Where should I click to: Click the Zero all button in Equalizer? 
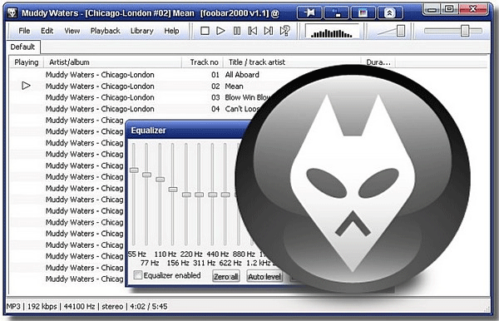click(x=225, y=276)
